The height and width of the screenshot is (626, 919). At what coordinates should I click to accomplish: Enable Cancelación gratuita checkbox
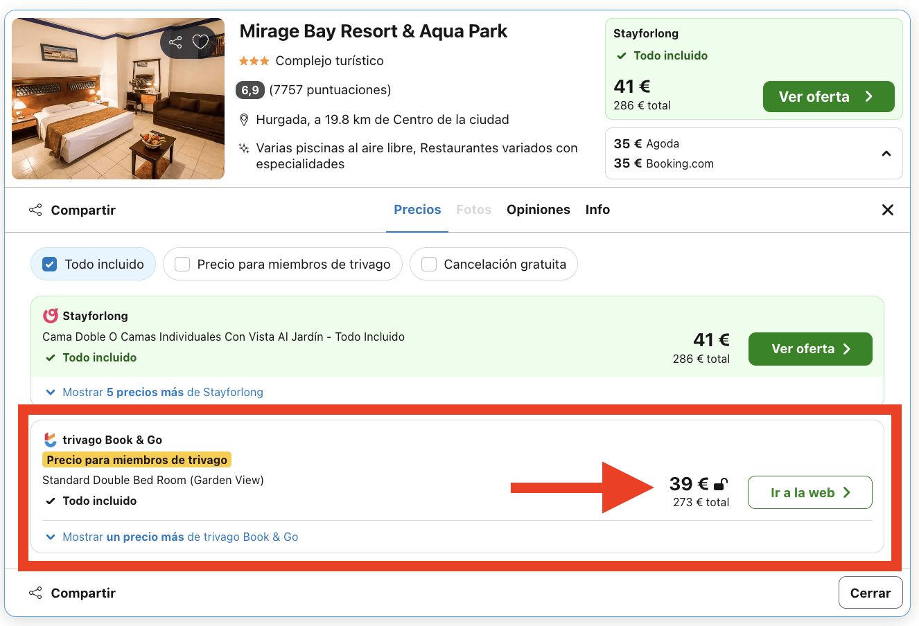[x=429, y=264]
